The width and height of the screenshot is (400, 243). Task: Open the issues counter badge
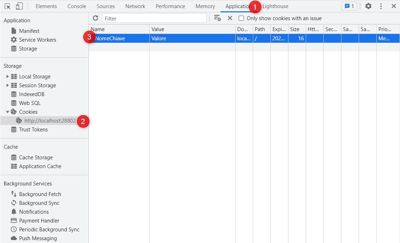pos(349,6)
